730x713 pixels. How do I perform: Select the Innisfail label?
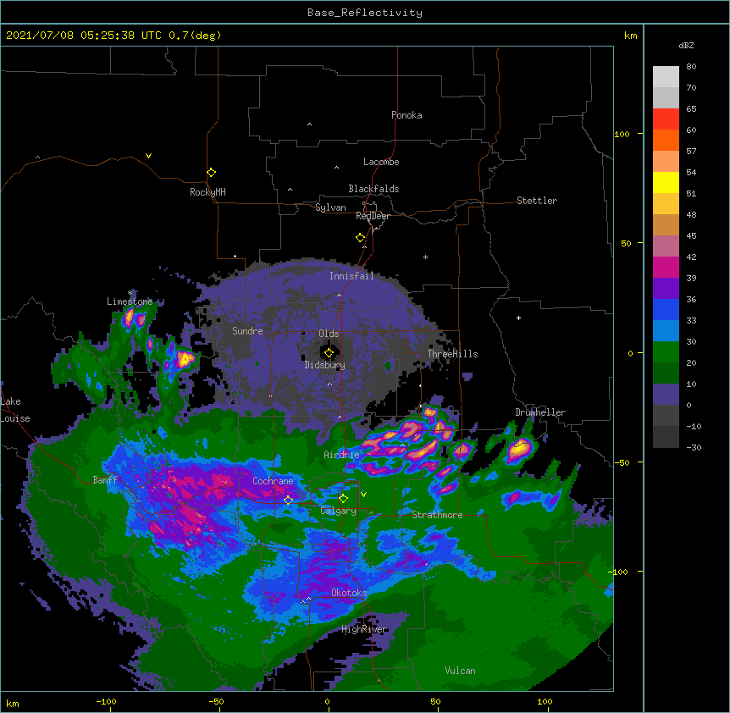351,276
